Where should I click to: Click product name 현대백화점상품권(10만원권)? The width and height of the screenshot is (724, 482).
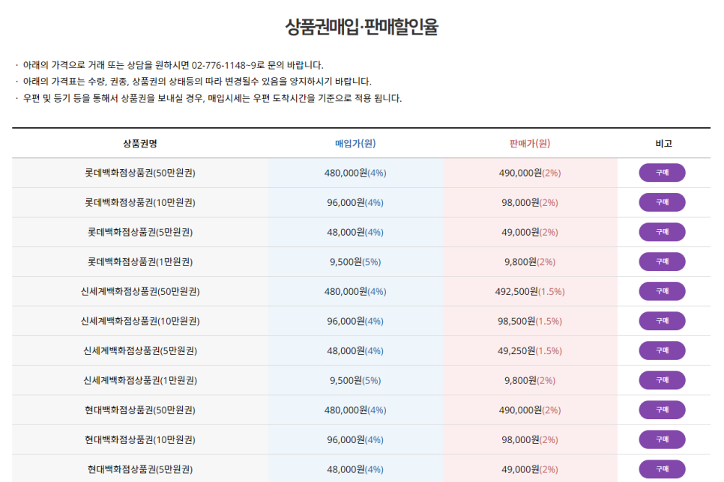click(140, 439)
